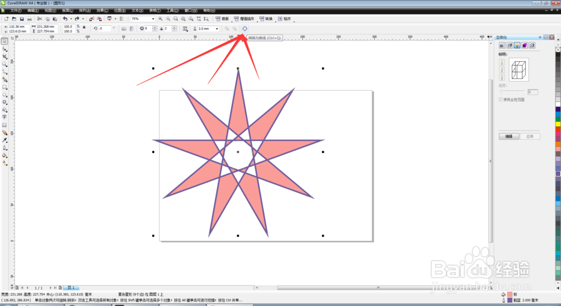Open the 工具(O) menu

pyautogui.click(x=172, y=10)
